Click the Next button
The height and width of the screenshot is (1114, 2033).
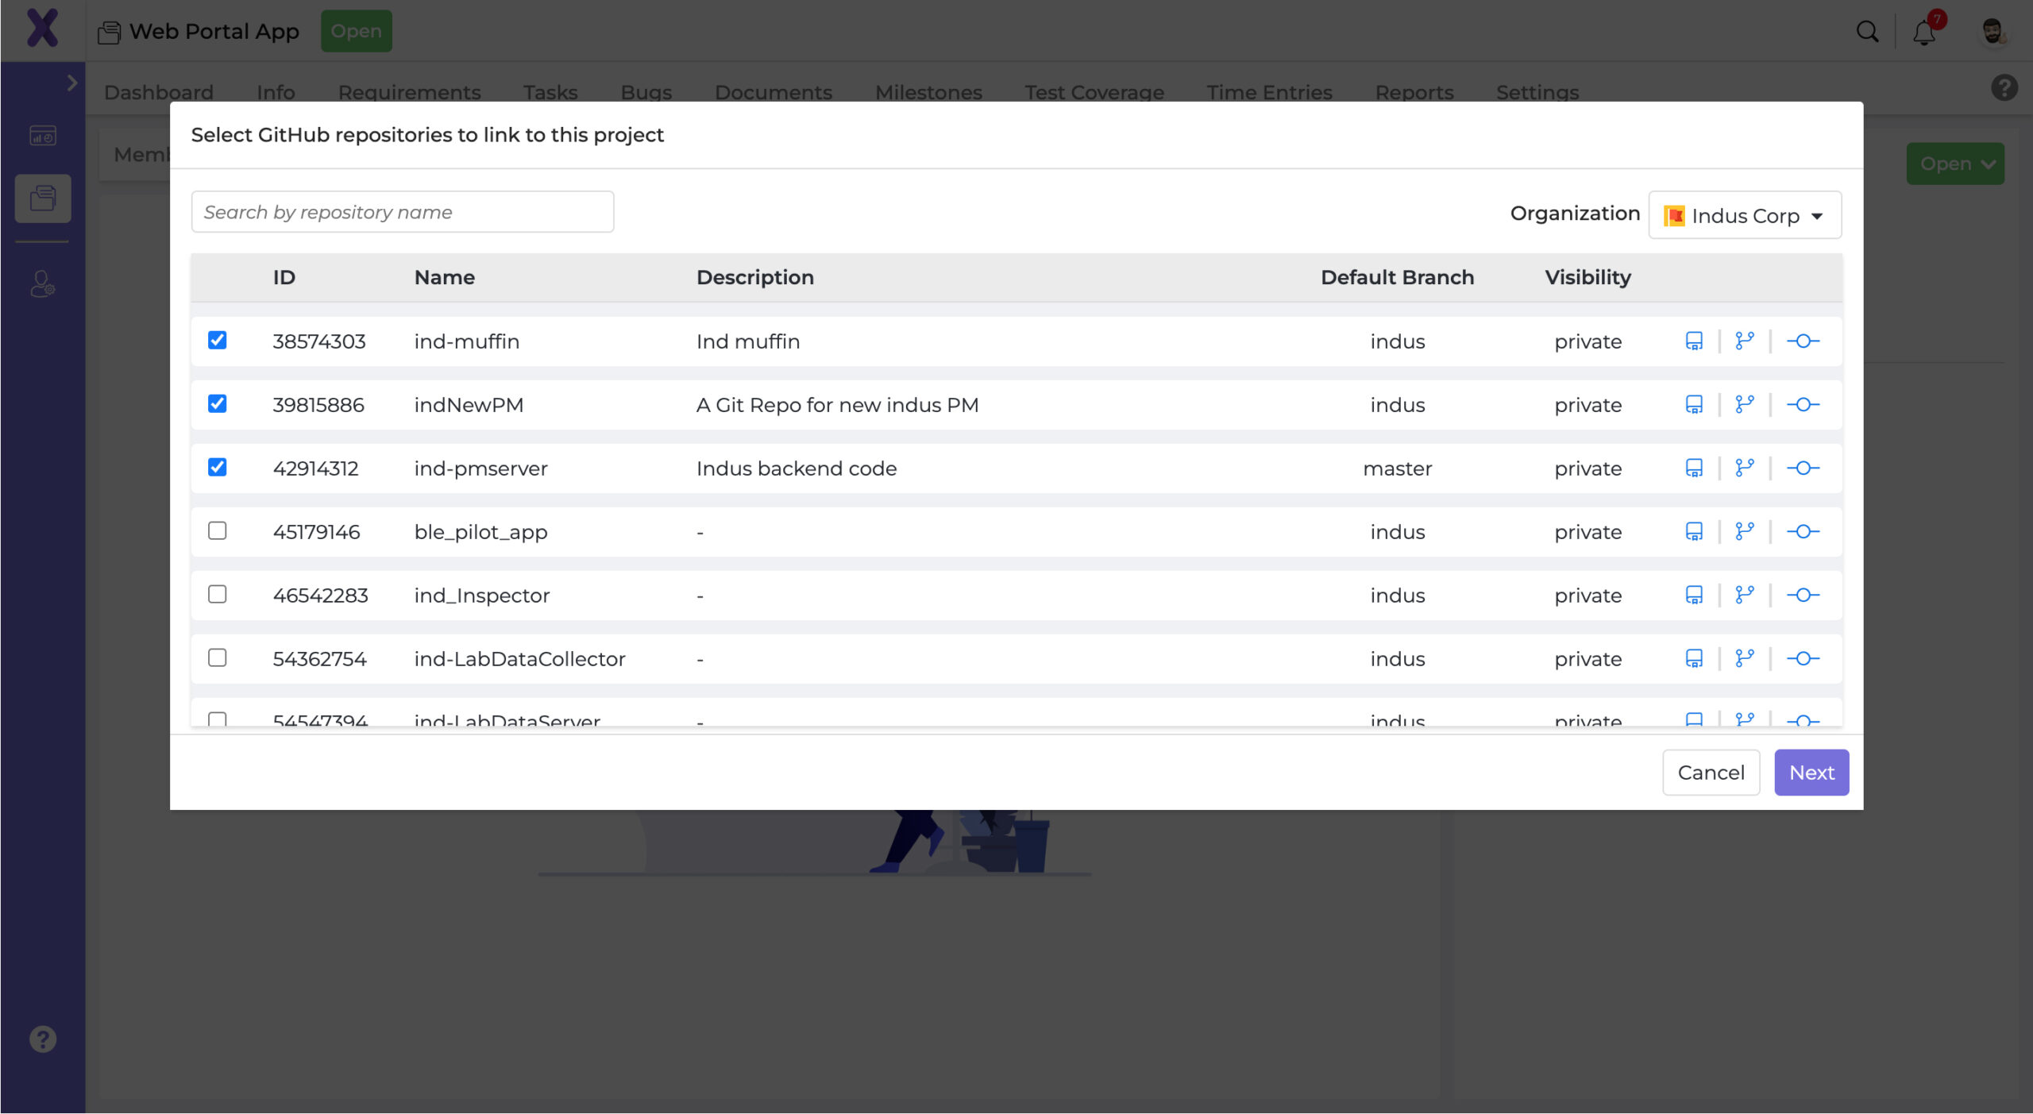(x=1811, y=773)
